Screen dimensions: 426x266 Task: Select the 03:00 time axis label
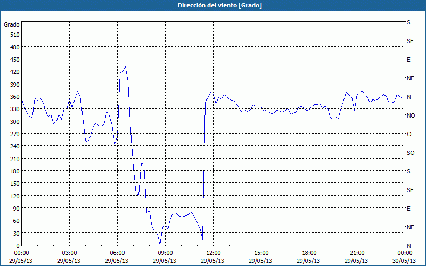click(69, 253)
